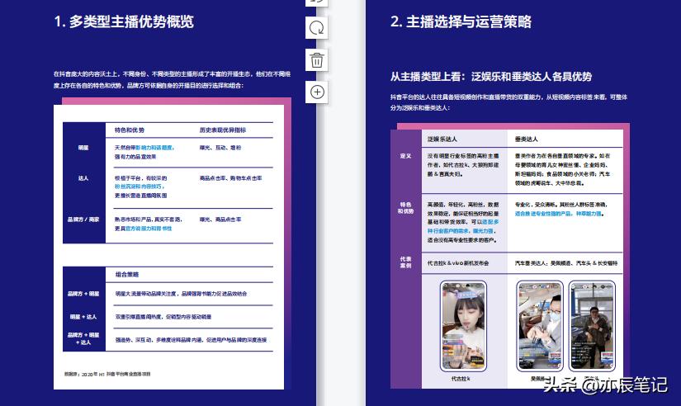Click the '品牌方 + 明星' row label
This screenshot has width=681, height=406.
(83, 294)
